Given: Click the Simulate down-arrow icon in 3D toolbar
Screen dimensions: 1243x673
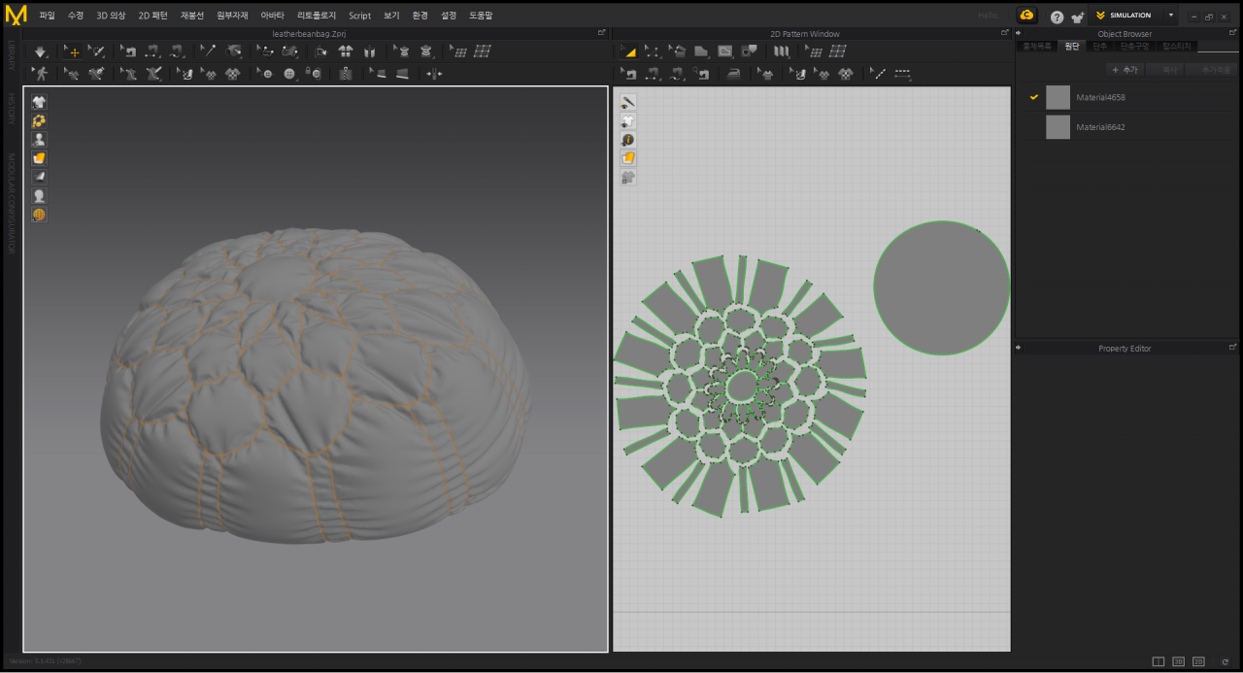Looking at the screenshot, I should [40, 51].
